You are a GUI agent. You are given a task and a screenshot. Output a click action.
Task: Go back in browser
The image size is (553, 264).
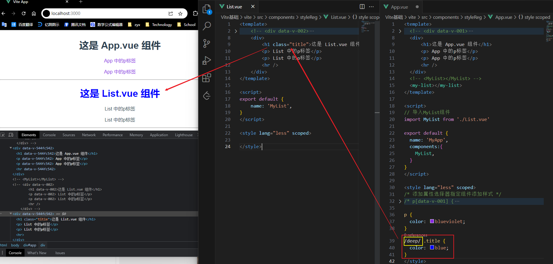point(4,13)
